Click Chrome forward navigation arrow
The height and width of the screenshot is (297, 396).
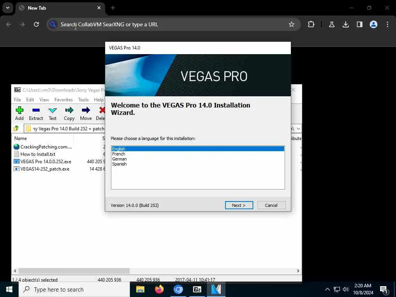point(22,24)
